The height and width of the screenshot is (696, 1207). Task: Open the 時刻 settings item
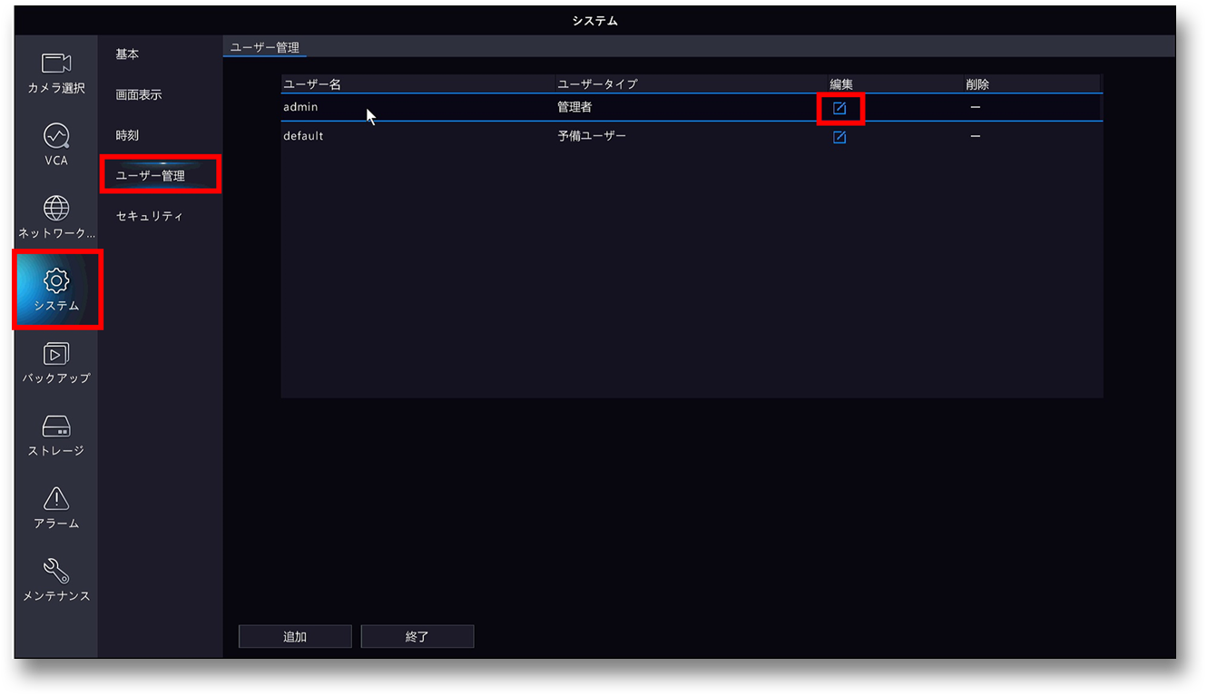click(x=128, y=135)
